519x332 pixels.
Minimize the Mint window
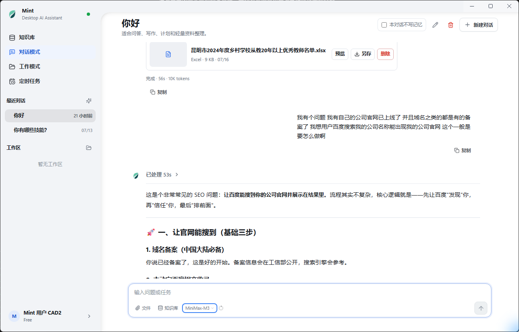coord(472,6)
